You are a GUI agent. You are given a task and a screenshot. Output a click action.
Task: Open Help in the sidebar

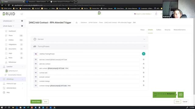pos(8,92)
